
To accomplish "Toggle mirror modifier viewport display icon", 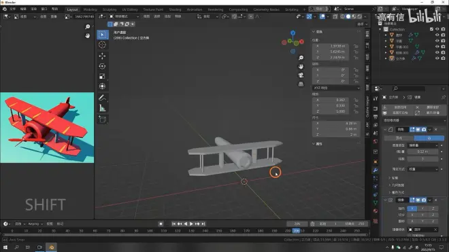I will point(418,200).
